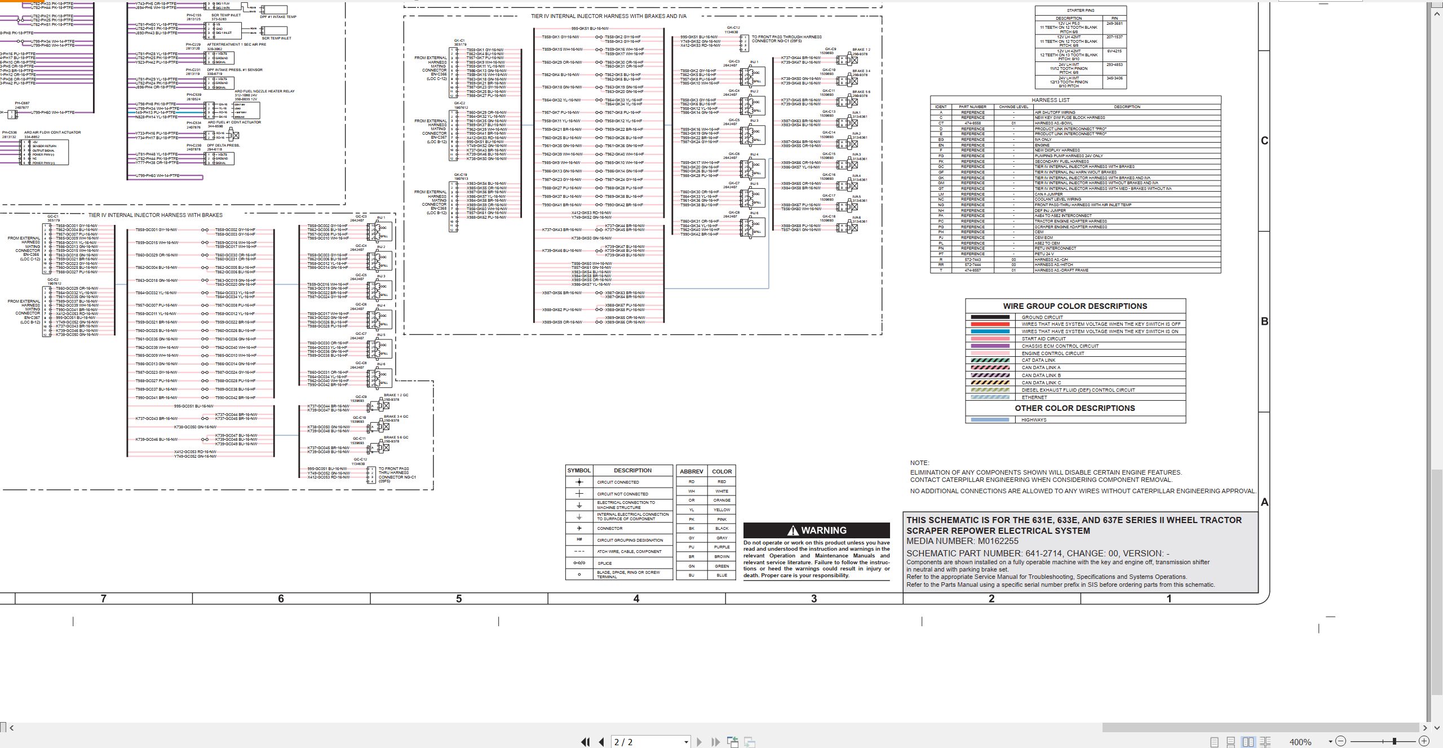This screenshot has width=1443, height=748.
Task: Click the START AID CIRCUIT legend label
Action: (1044, 339)
